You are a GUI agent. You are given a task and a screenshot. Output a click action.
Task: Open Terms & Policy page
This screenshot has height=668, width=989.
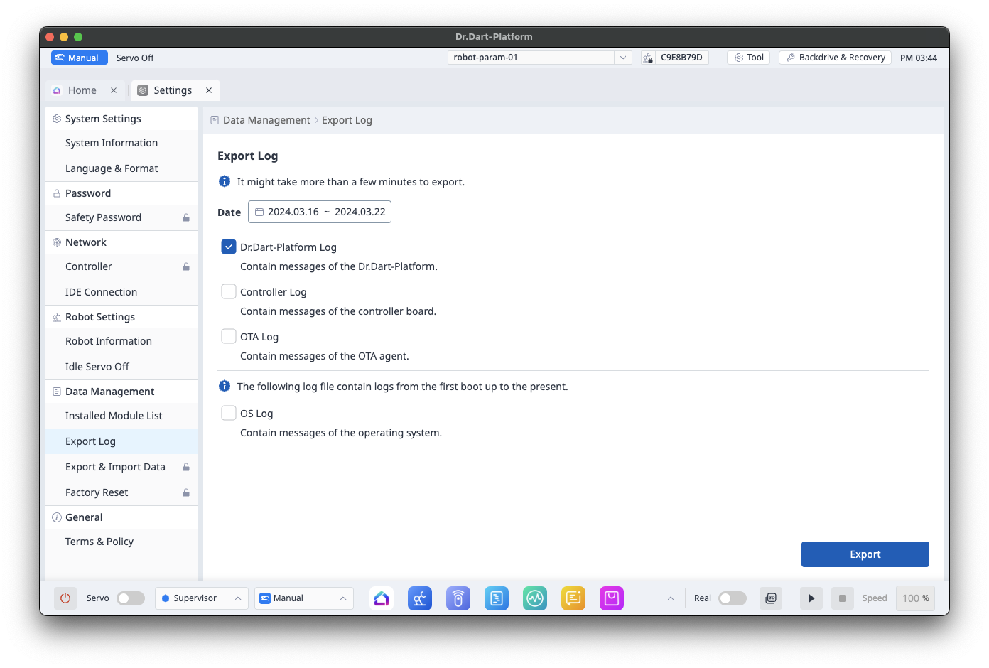point(121,542)
